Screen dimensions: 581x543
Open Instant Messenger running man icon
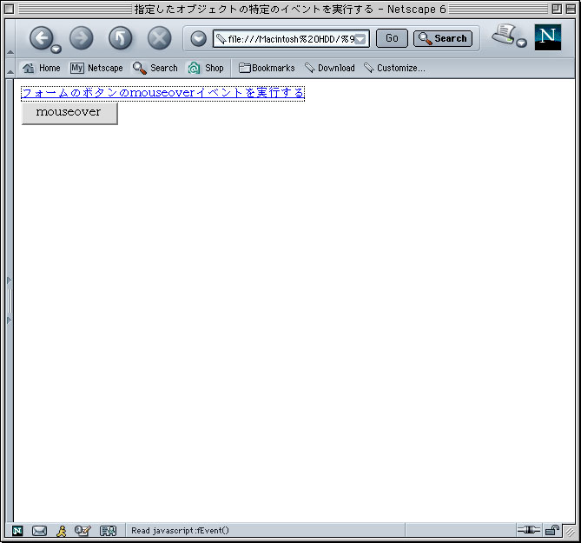62,531
